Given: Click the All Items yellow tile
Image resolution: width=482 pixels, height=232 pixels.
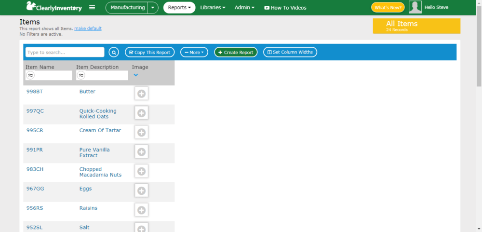Looking at the screenshot, I should click(x=416, y=26).
